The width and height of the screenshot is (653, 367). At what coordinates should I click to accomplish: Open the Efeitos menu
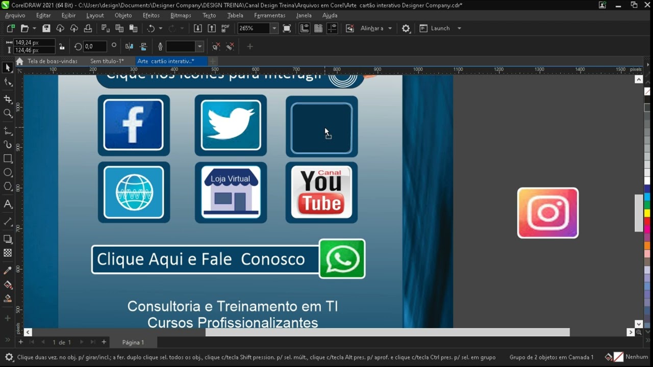point(151,15)
